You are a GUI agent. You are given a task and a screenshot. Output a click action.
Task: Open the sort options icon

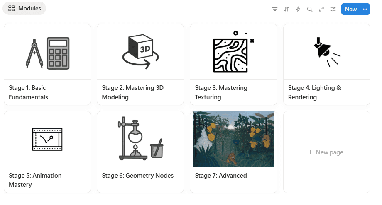pos(286,9)
